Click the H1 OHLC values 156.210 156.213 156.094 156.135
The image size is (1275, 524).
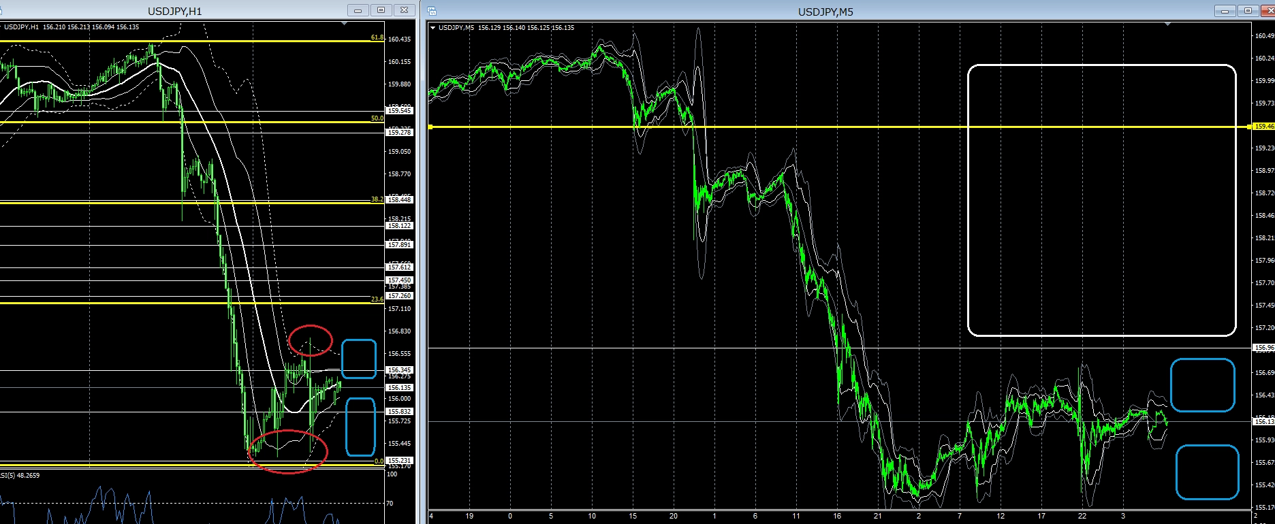[x=91, y=27]
